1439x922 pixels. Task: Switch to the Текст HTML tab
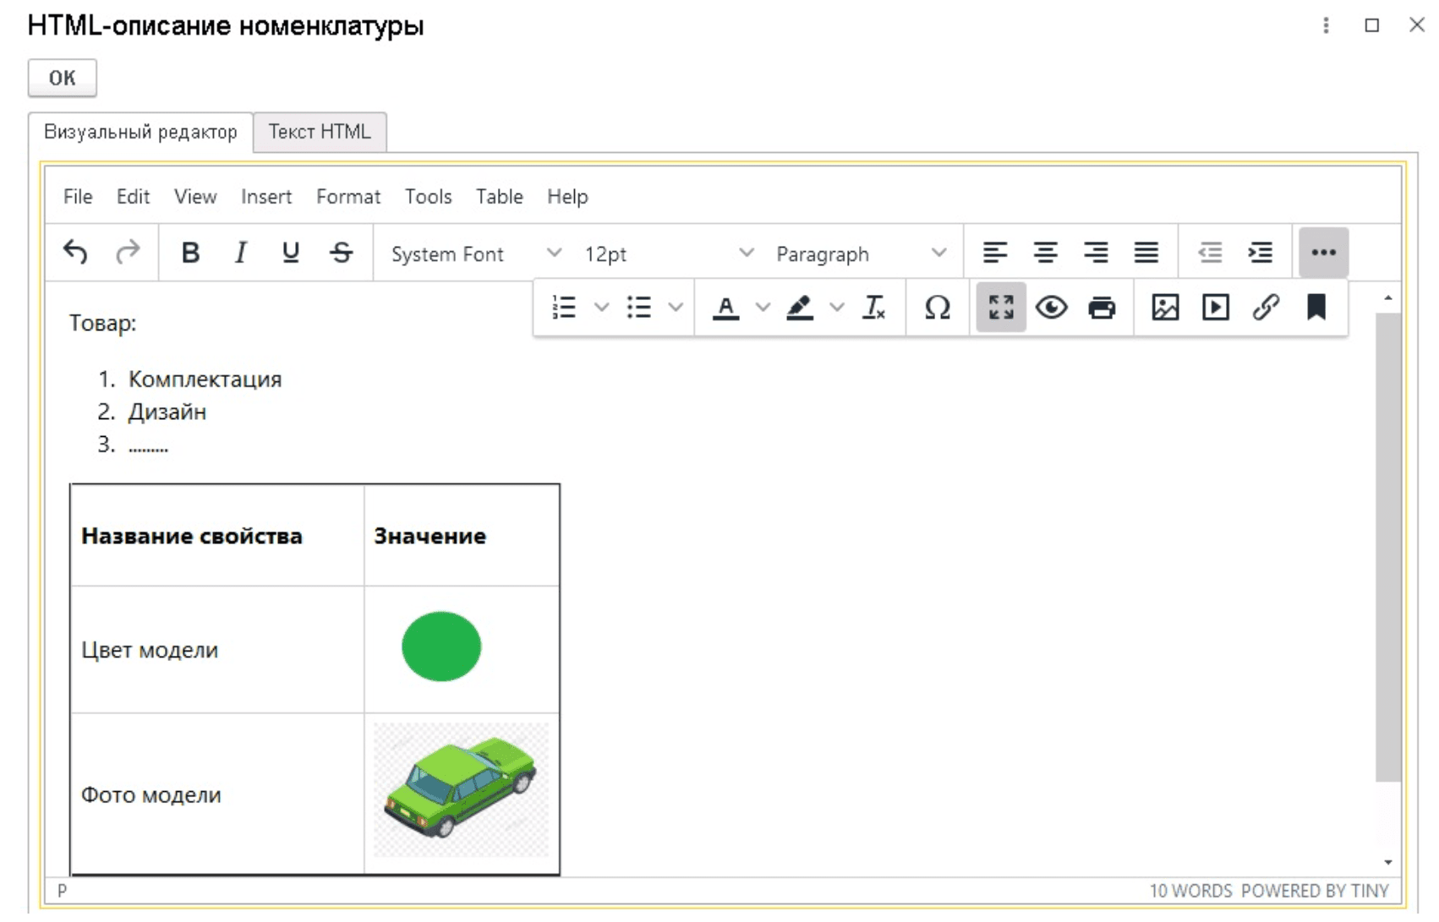tap(320, 132)
